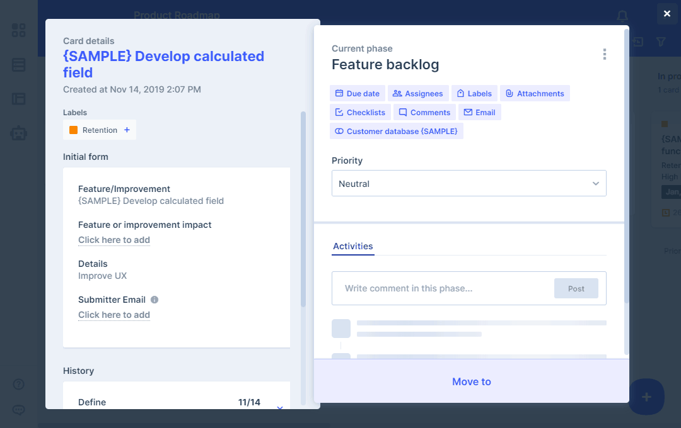Image resolution: width=681 pixels, height=428 pixels.
Task: Open the help question mark icon
Action: coord(19,384)
